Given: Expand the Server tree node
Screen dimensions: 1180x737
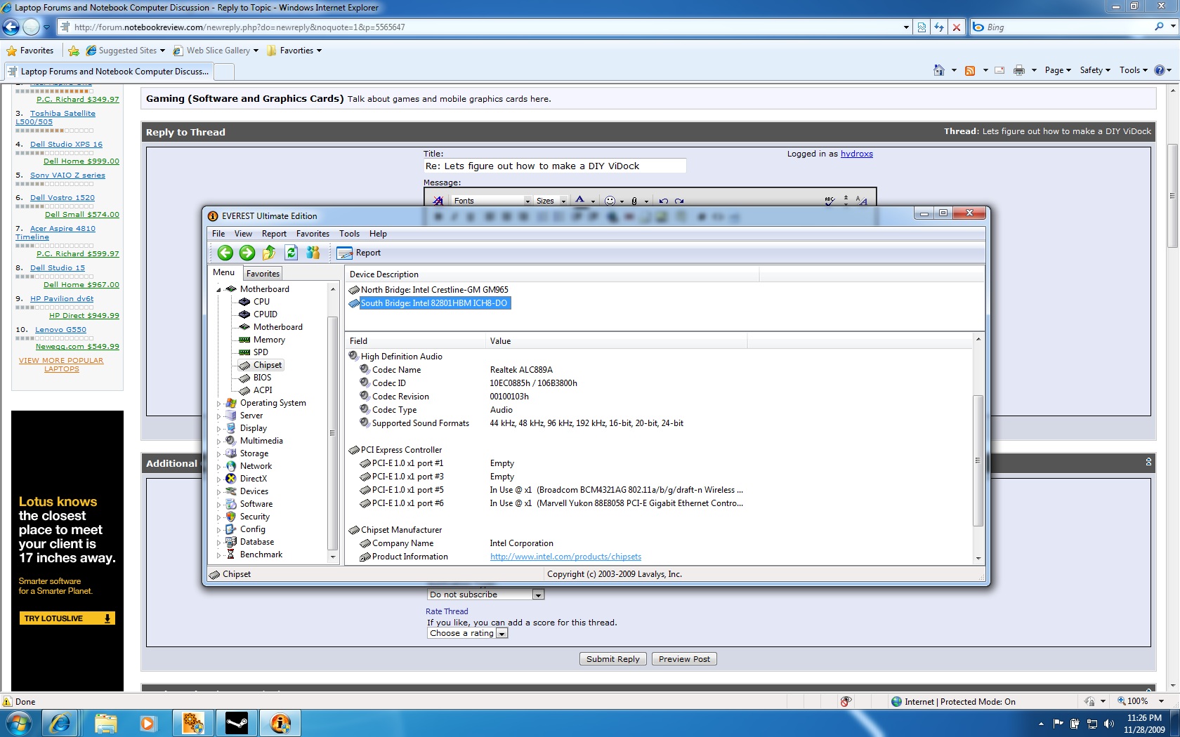Looking at the screenshot, I should pos(218,416).
